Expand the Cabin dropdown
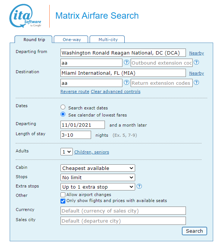 point(97,168)
